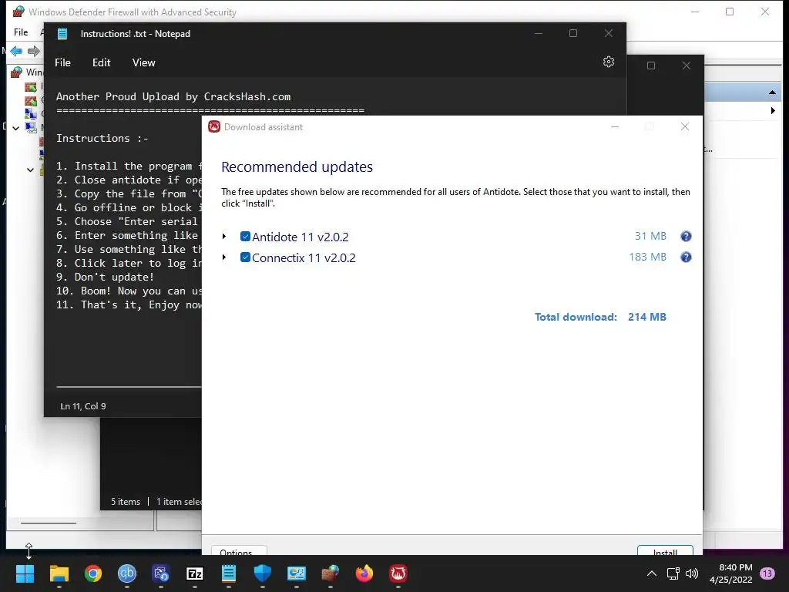Click the Windows Defender Firewall title bar icon
The width and height of the screenshot is (789, 592).
pyautogui.click(x=18, y=11)
